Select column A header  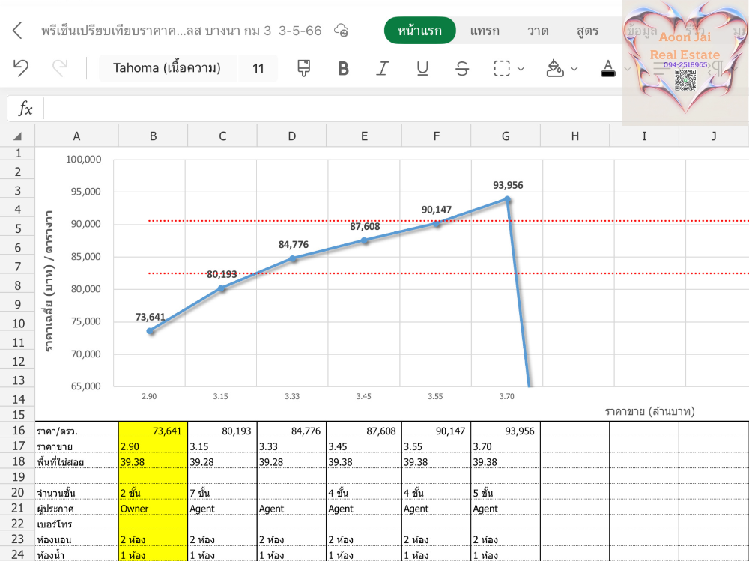tap(76, 136)
